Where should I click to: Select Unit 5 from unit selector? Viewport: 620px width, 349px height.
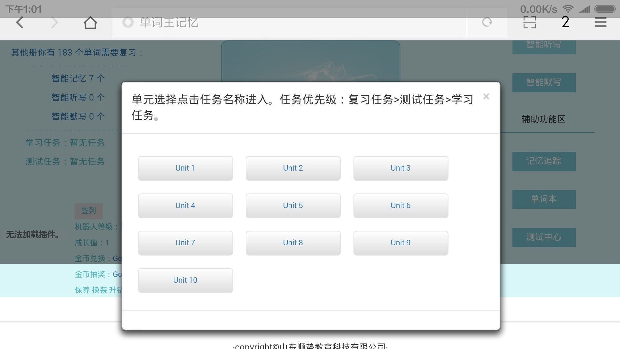pos(293,205)
